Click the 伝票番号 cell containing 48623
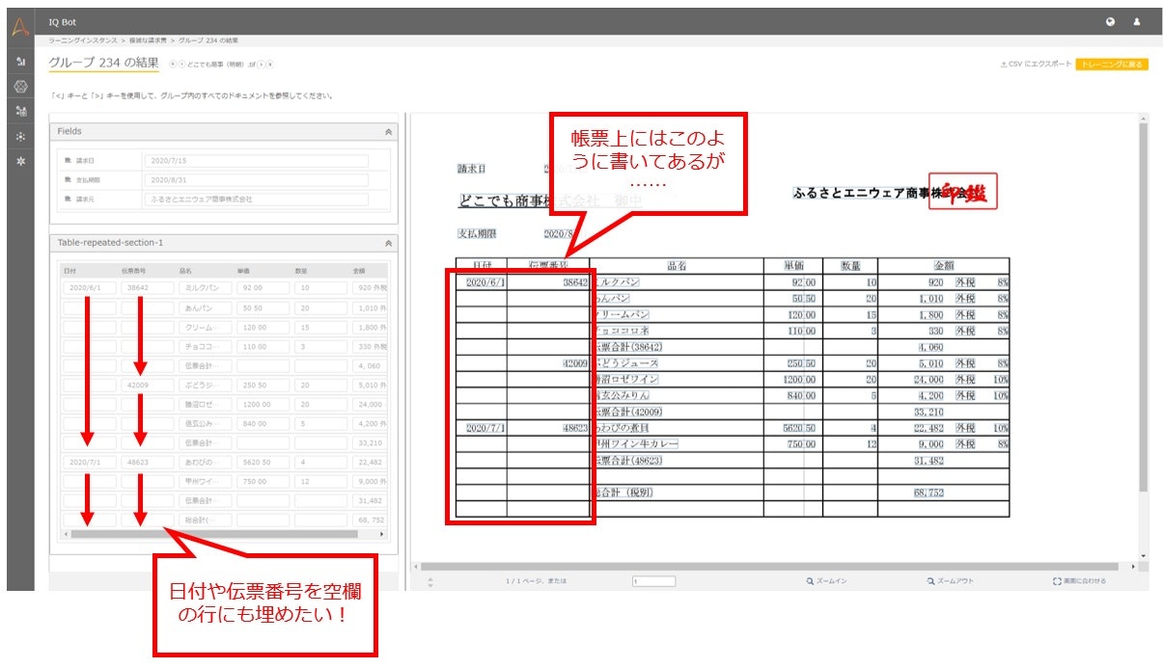The image size is (1163, 668). coord(147,463)
